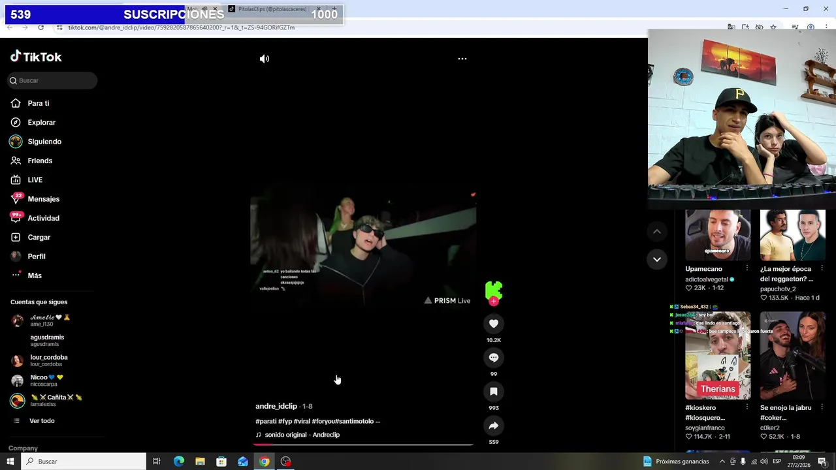Viewport: 836px width, 470px height.
Task: Open Chrome from the taskbar
Action: click(264, 462)
